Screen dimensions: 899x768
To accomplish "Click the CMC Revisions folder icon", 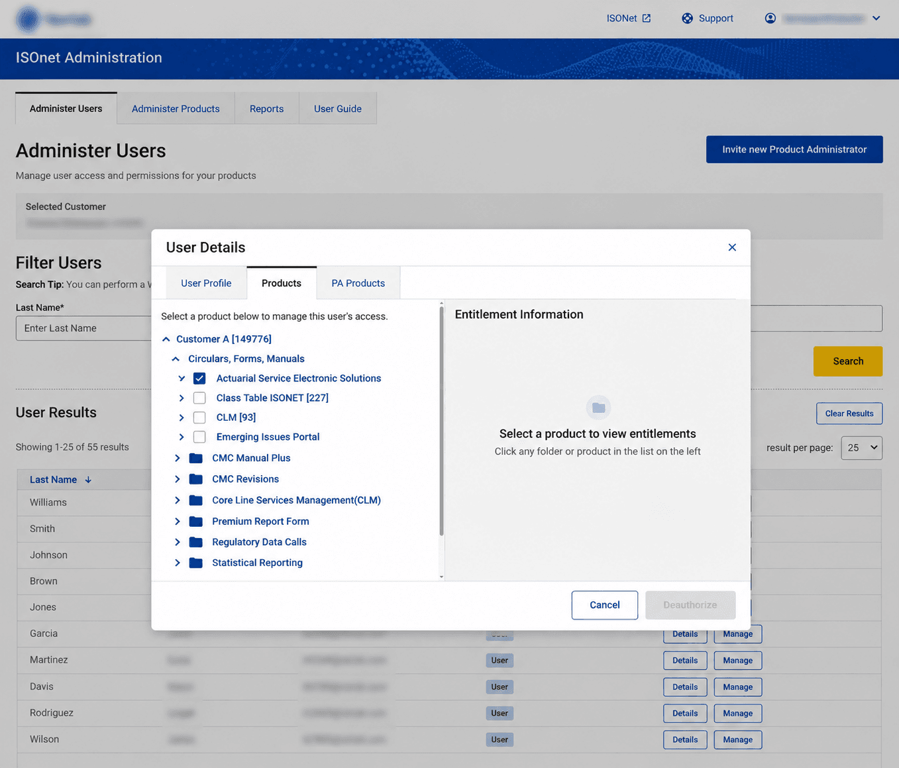I will [x=196, y=479].
